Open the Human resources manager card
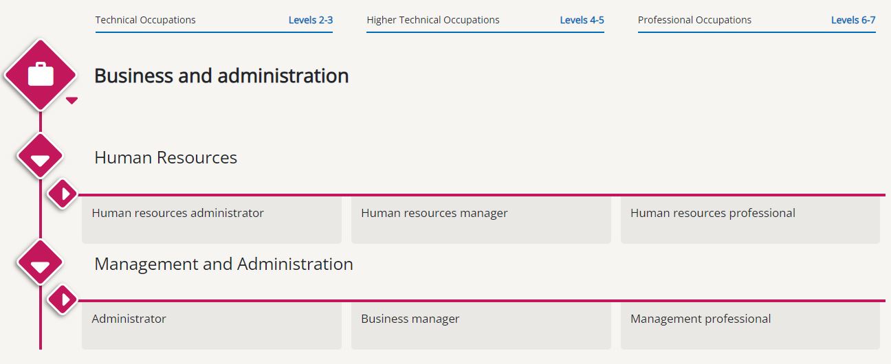The image size is (891, 364). point(481,220)
